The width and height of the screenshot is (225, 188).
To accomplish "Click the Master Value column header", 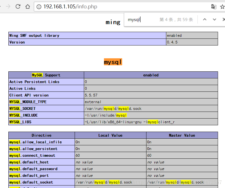I will [182, 135].
